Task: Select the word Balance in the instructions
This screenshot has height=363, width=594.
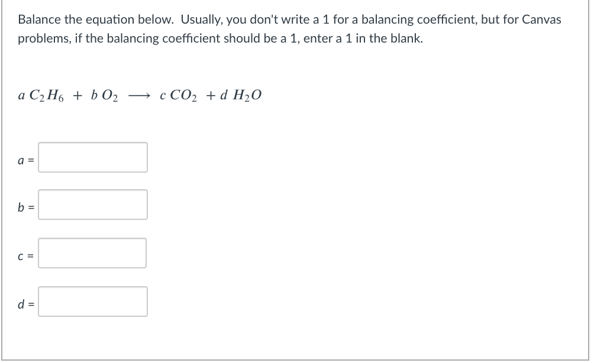Action: point(35,19)
